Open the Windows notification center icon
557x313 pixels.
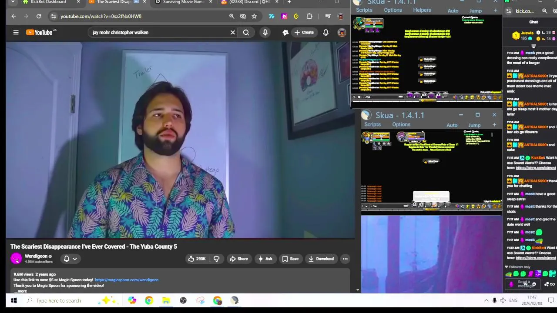tap(550, 300)
